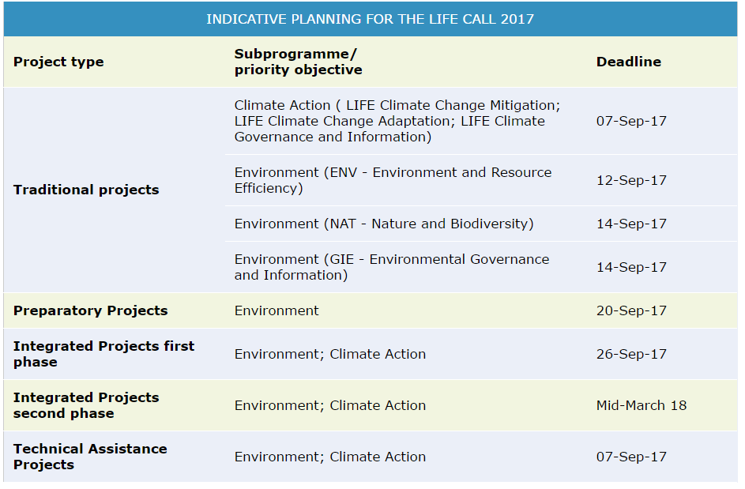
Task: Click the 26-Sep-17 deadline
Action: coord(631,354)
